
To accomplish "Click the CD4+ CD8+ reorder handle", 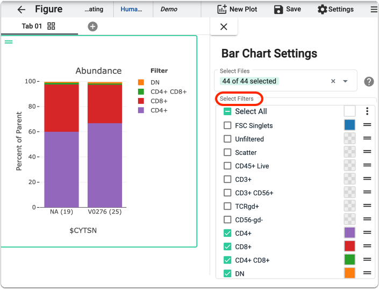I will (367, 259).
